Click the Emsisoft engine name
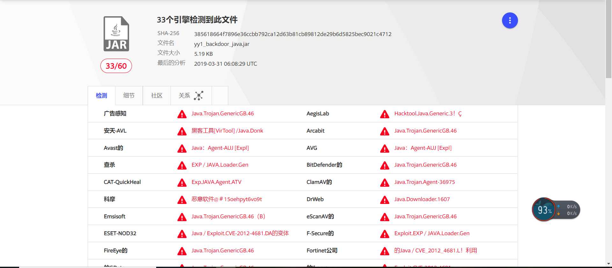612x268 pixels. click(x=114, y=216)
